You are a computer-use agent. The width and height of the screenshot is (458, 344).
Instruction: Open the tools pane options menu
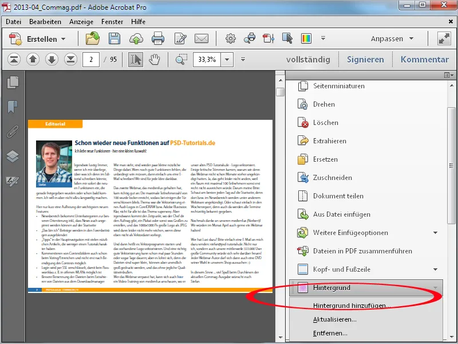tap(449, 76)
